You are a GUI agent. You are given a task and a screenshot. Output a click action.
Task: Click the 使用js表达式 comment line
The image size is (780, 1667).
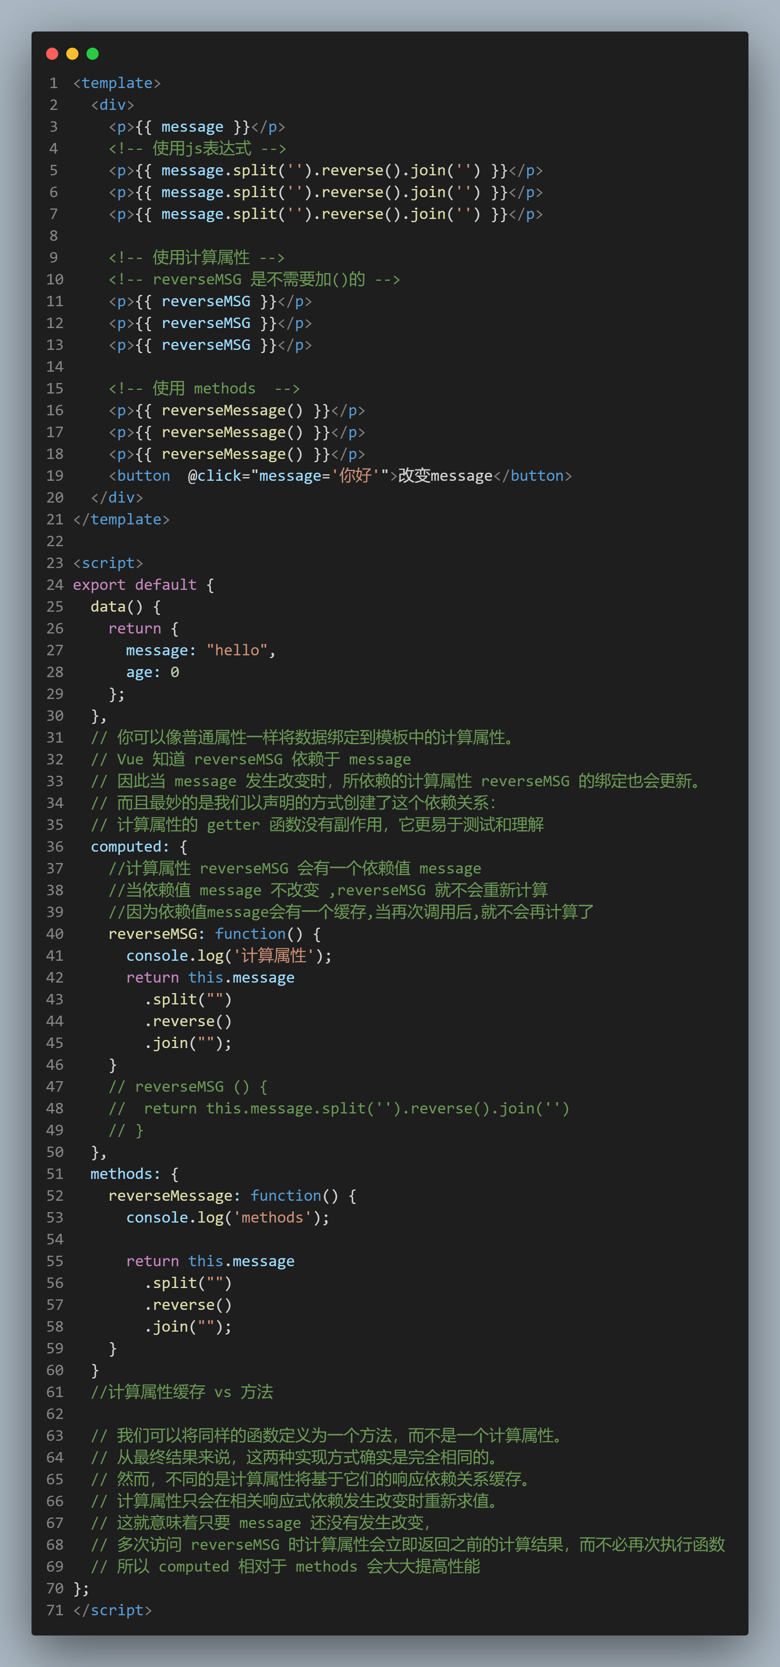pos(197,148)
